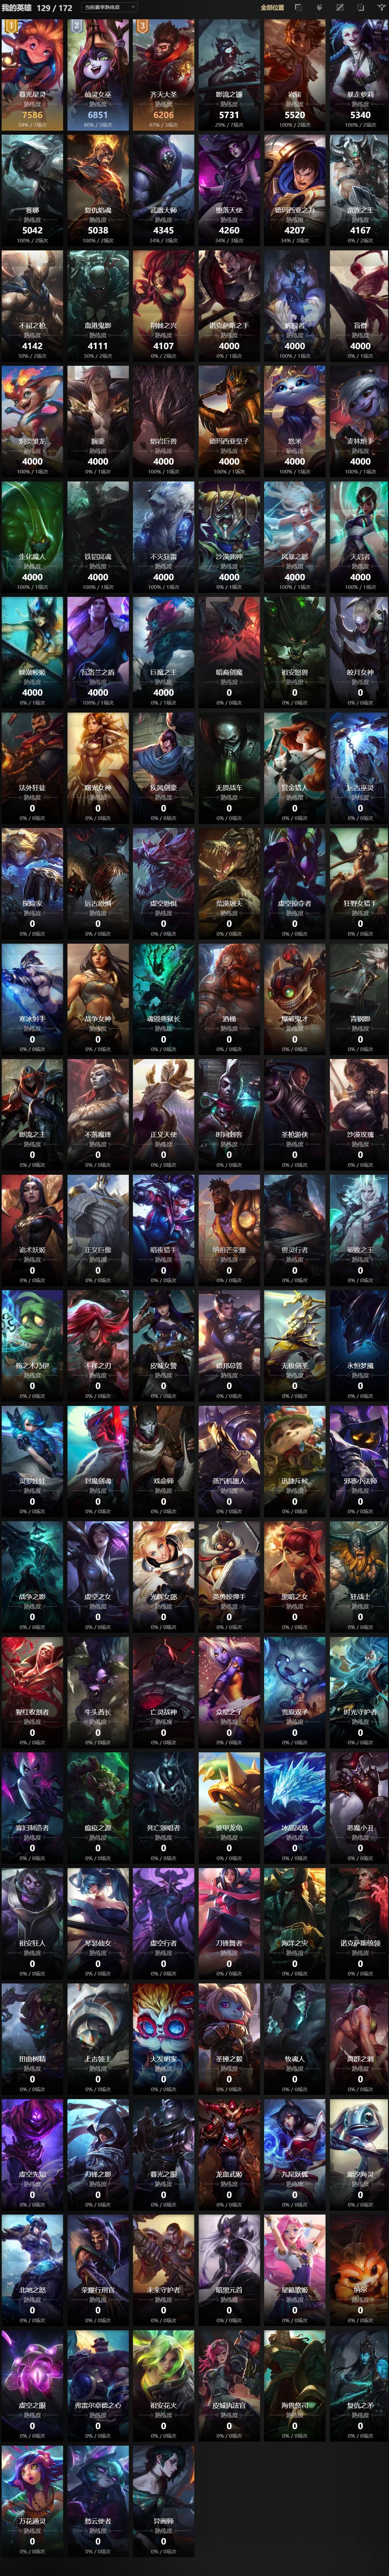Open the 沙漠死神 champion card
The image size is (389, 2576).
[x=229, y=537]
